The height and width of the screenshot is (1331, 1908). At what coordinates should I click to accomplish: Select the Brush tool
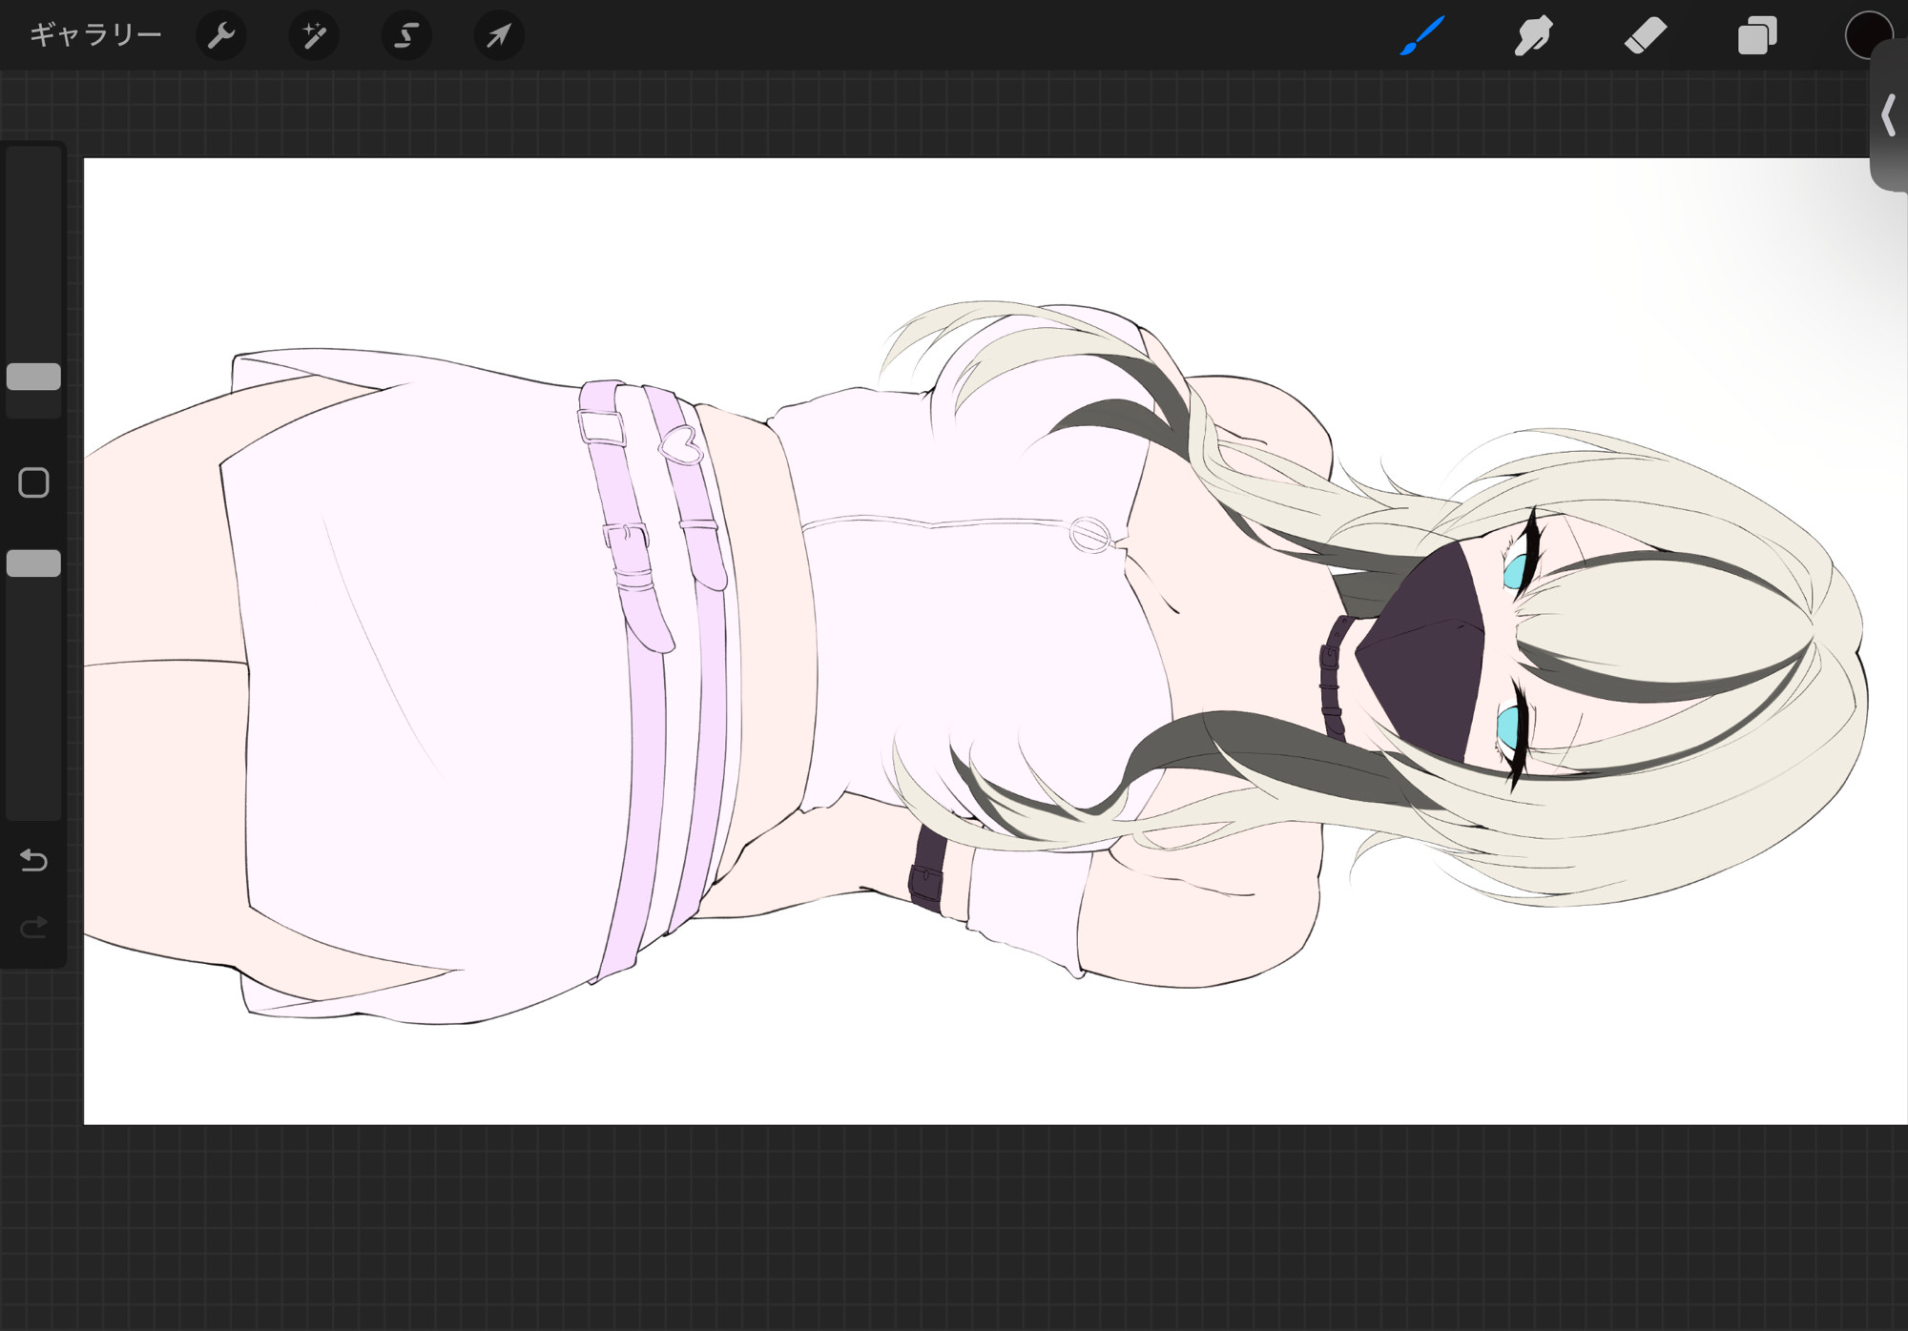pos(1422,35)
